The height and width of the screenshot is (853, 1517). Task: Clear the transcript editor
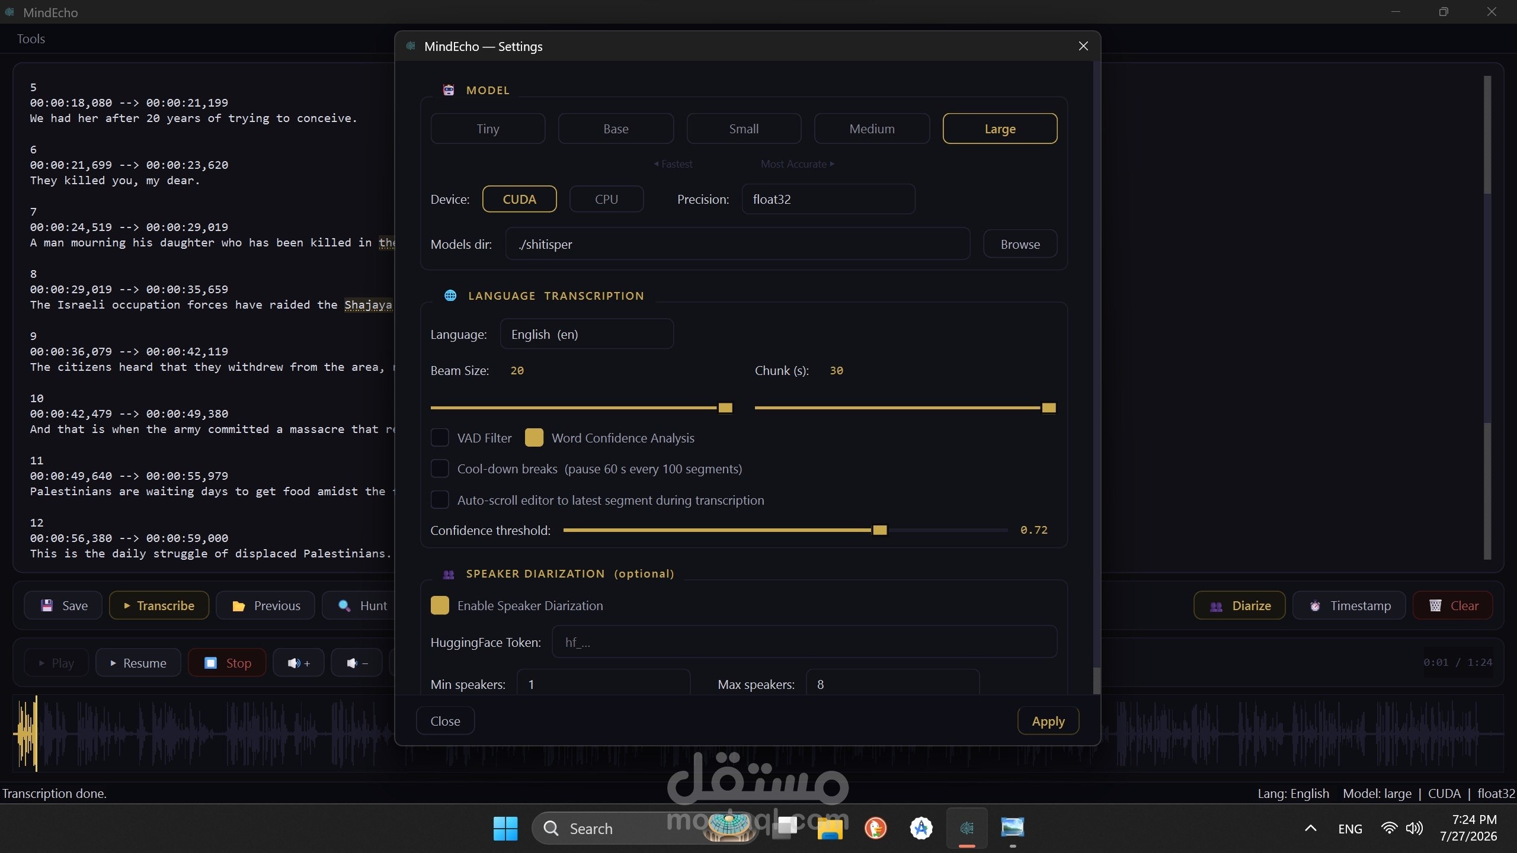1453,605
